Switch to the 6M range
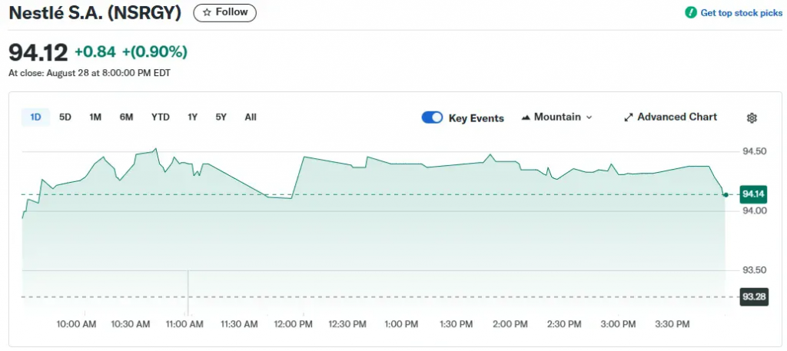 pos(127,118)
